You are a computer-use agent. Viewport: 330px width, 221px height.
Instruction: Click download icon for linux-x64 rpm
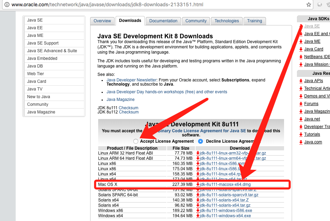pyautogui.click(x=198, y=174)
